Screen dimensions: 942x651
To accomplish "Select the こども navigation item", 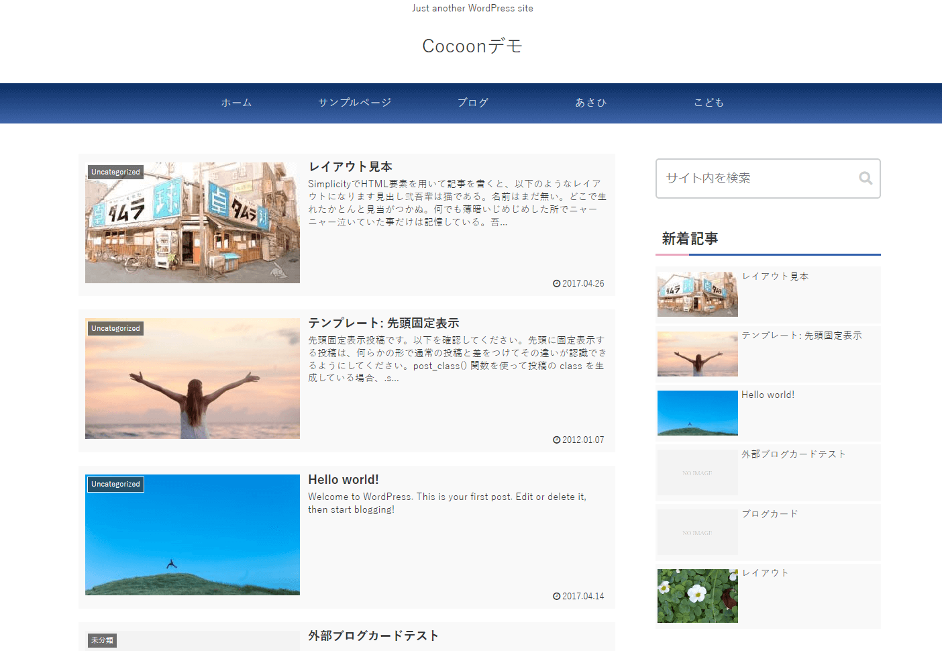I will tap(709, 103).
